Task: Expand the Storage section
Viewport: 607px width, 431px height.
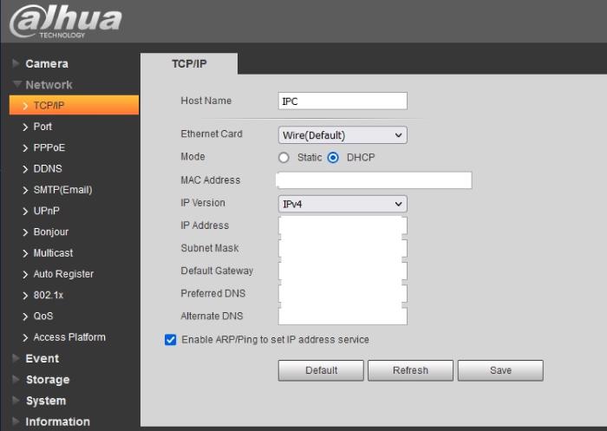Action: [47, 380]
